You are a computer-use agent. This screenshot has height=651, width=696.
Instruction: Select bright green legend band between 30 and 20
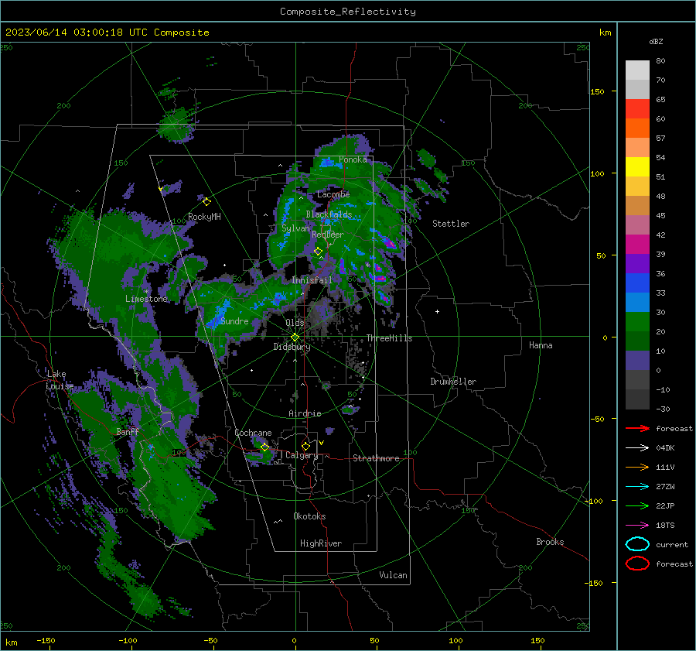click(x=637, y=322)
